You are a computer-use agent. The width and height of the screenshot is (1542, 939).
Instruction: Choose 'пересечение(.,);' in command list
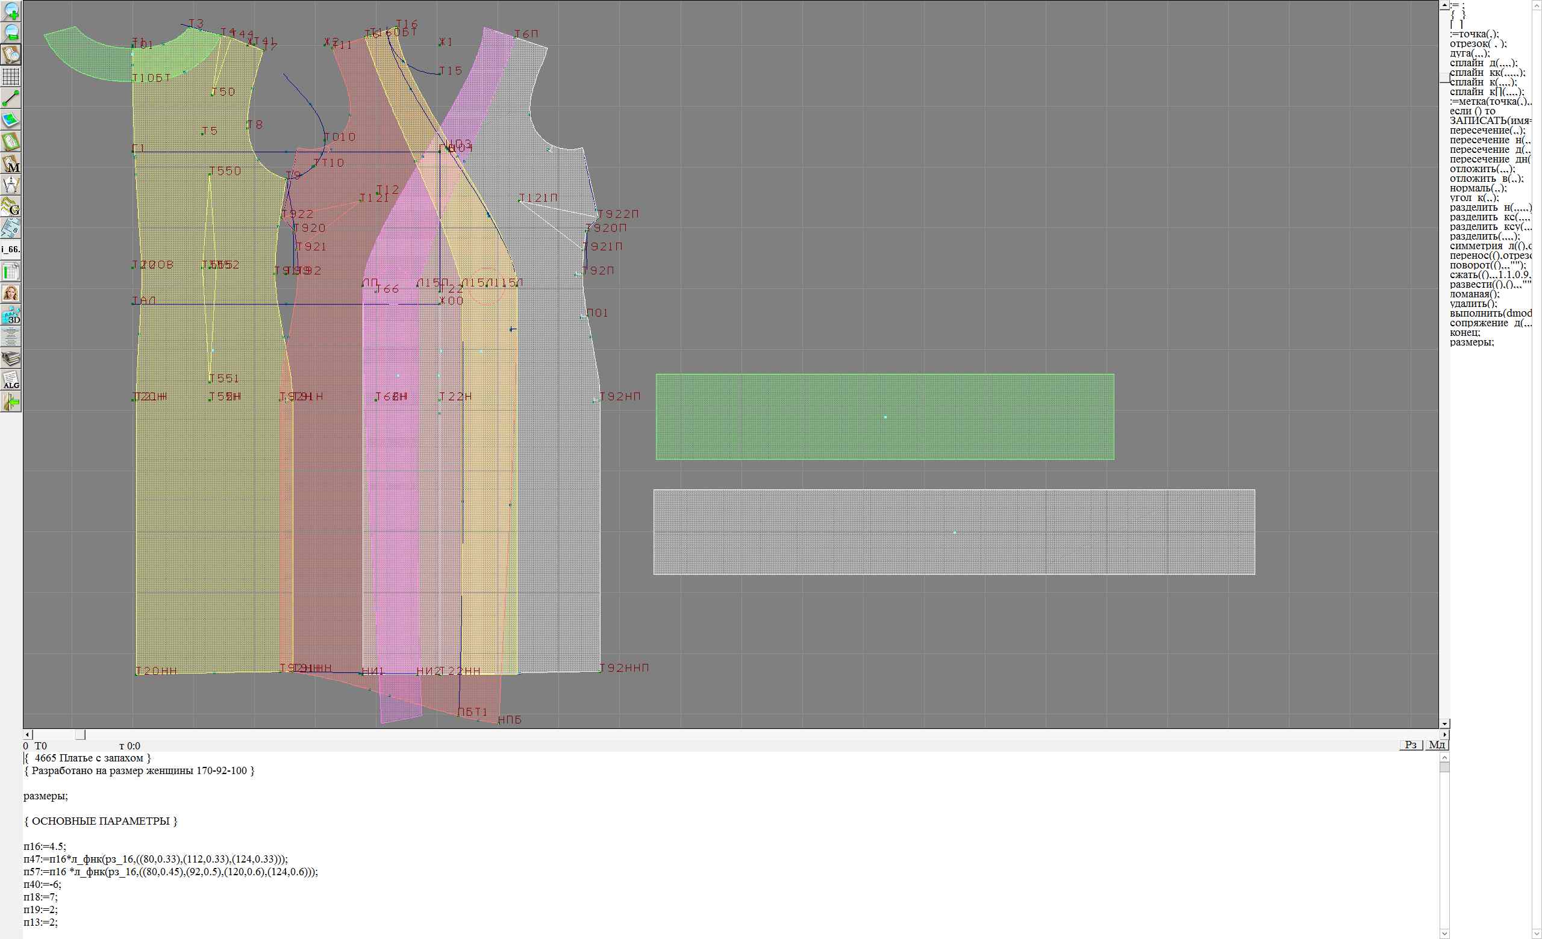(1487, 131)
